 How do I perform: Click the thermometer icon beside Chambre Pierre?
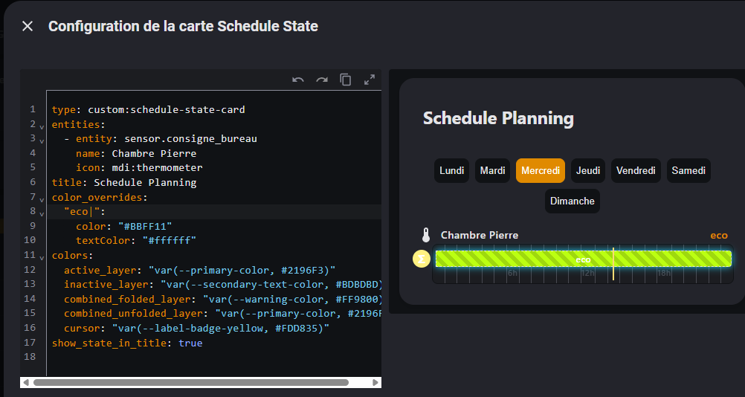click(425, 236)
